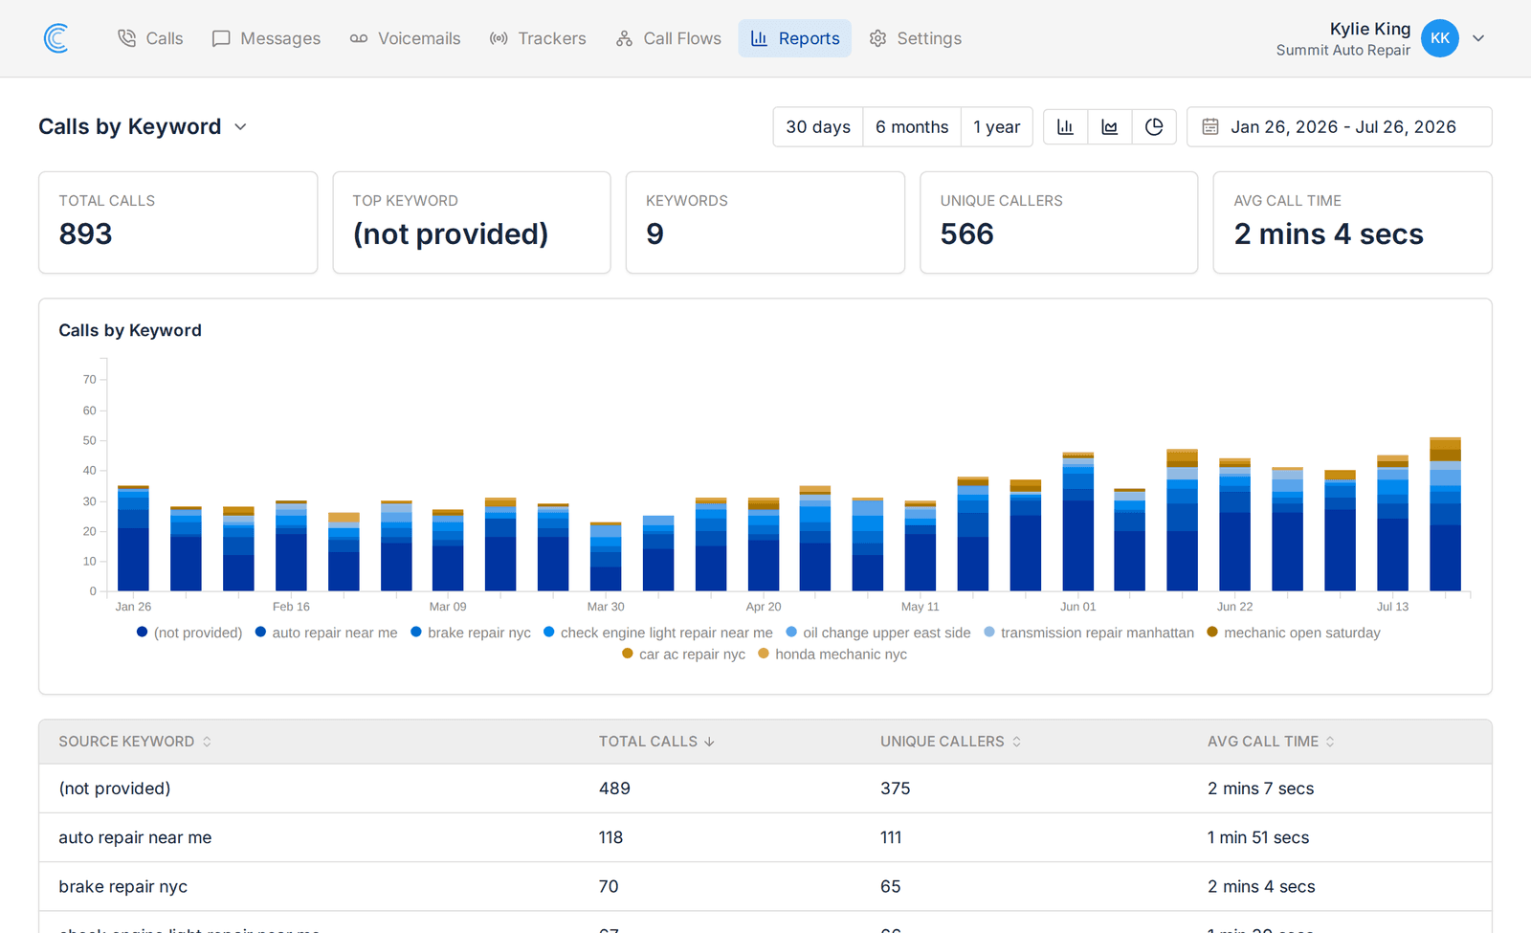The width and height of the screenshot is (1531, 933).
Task: Select the auto repair near me row
Action: 765,837
